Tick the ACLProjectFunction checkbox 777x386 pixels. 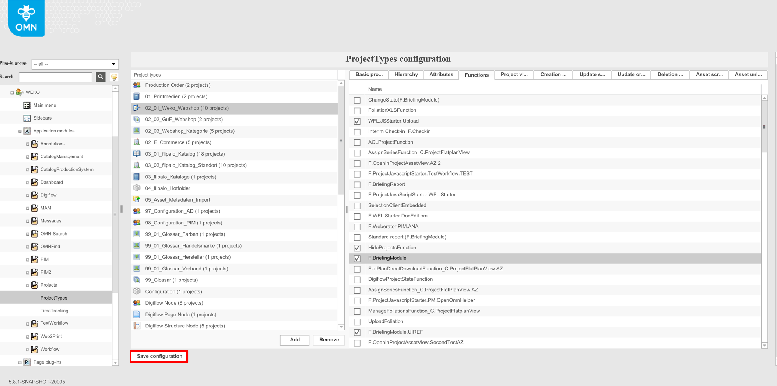357,142
